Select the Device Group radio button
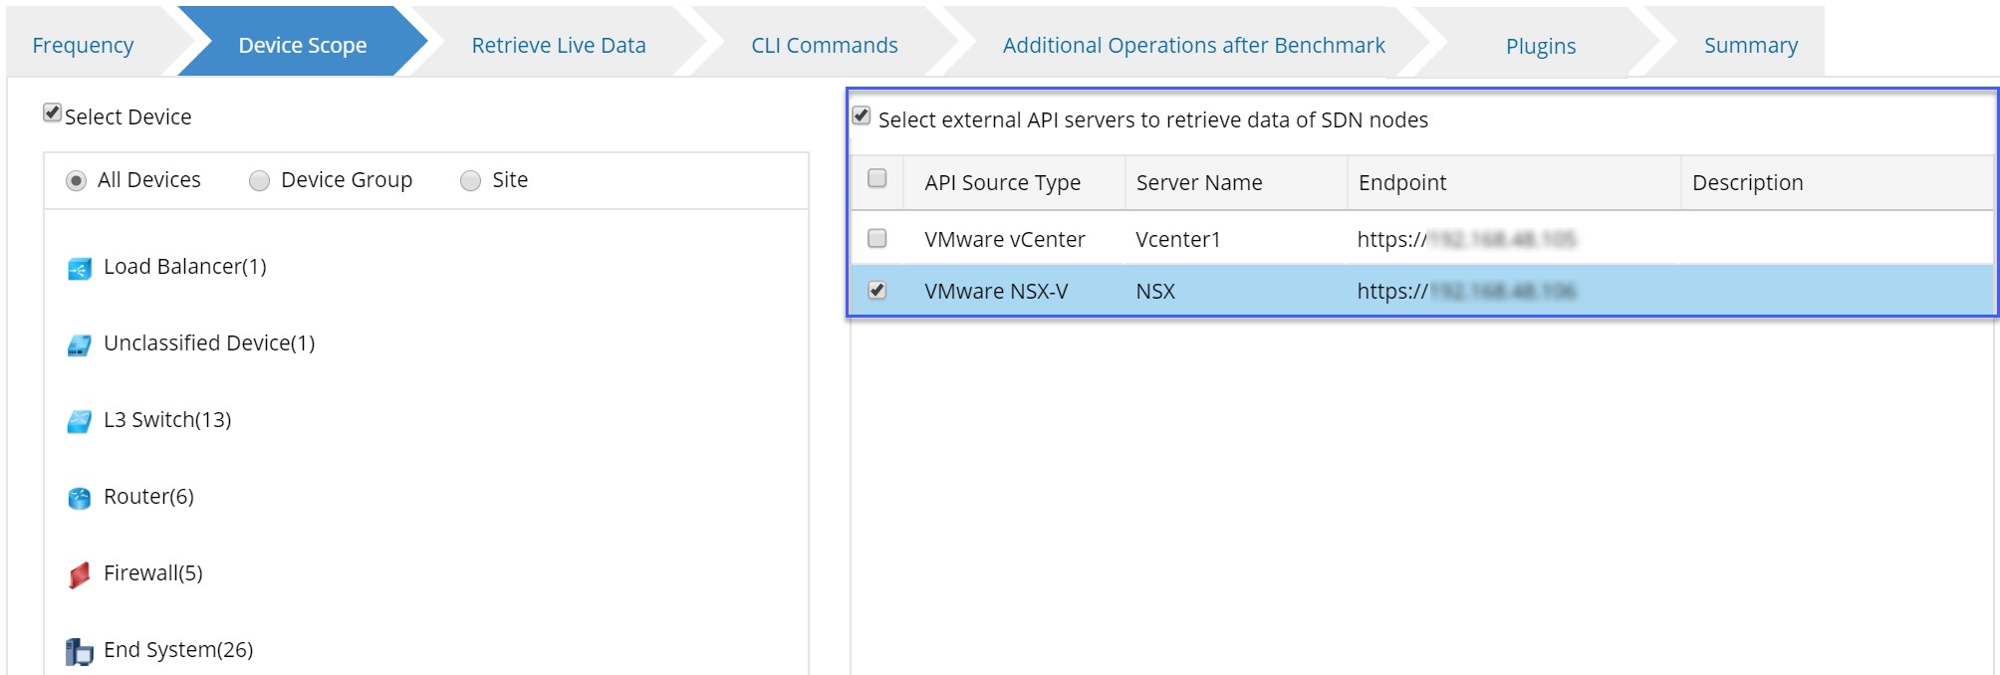 coord(260,181)
